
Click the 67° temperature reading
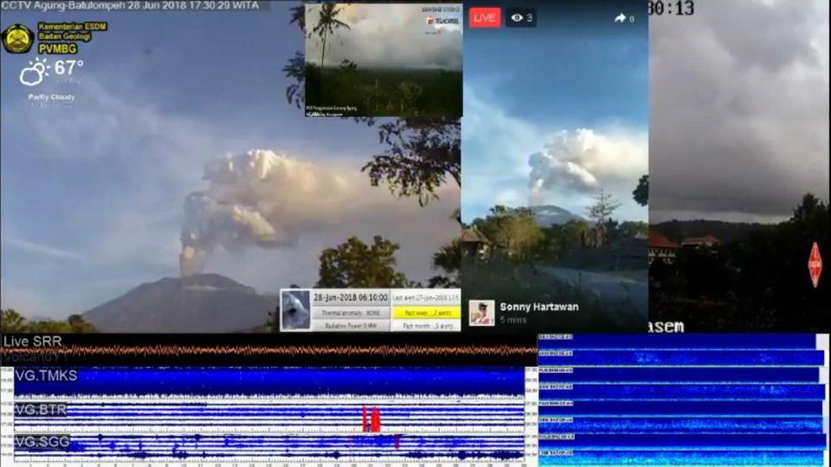[68, 68]
